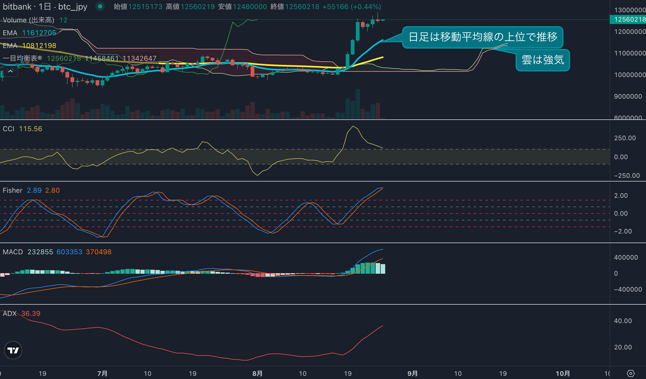Click the 9月 date on time axis
Screen dimensions: 646x379
tap(412, 373)
